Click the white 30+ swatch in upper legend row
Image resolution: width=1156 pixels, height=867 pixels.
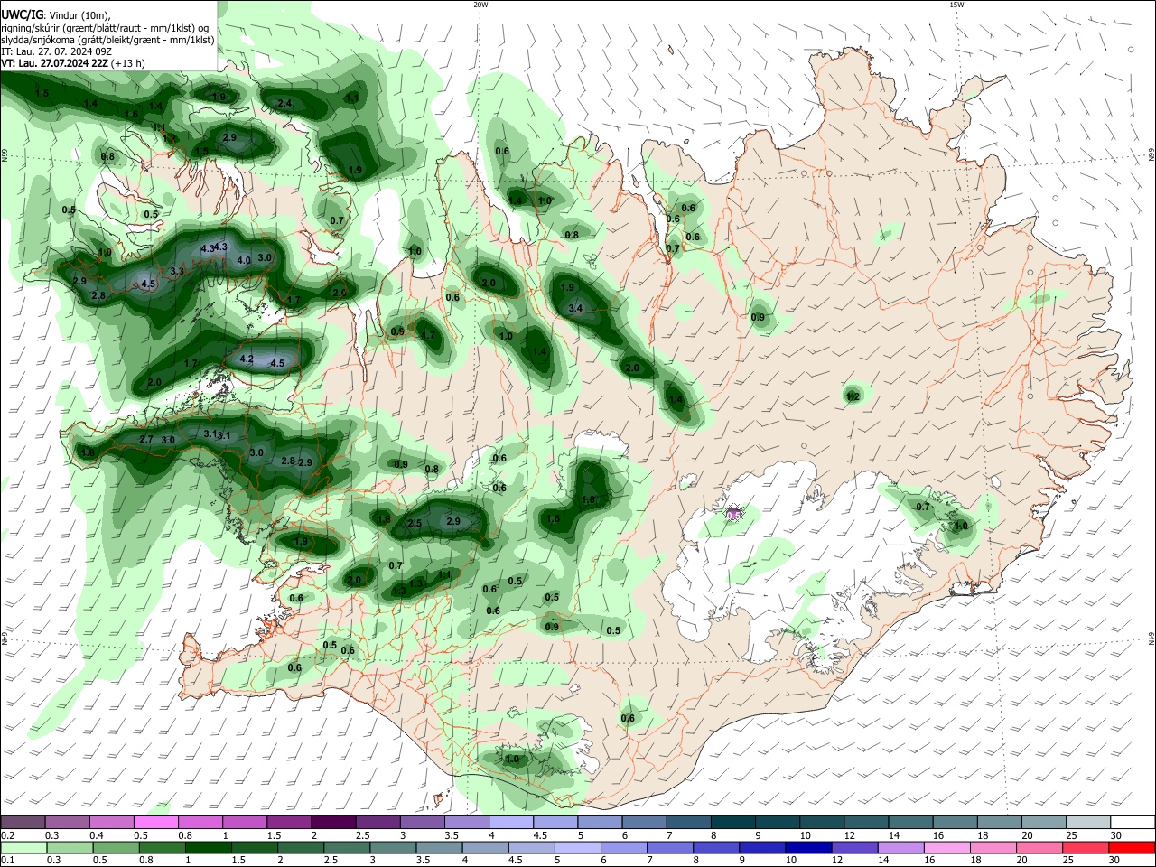click(x=1131, y=822)
